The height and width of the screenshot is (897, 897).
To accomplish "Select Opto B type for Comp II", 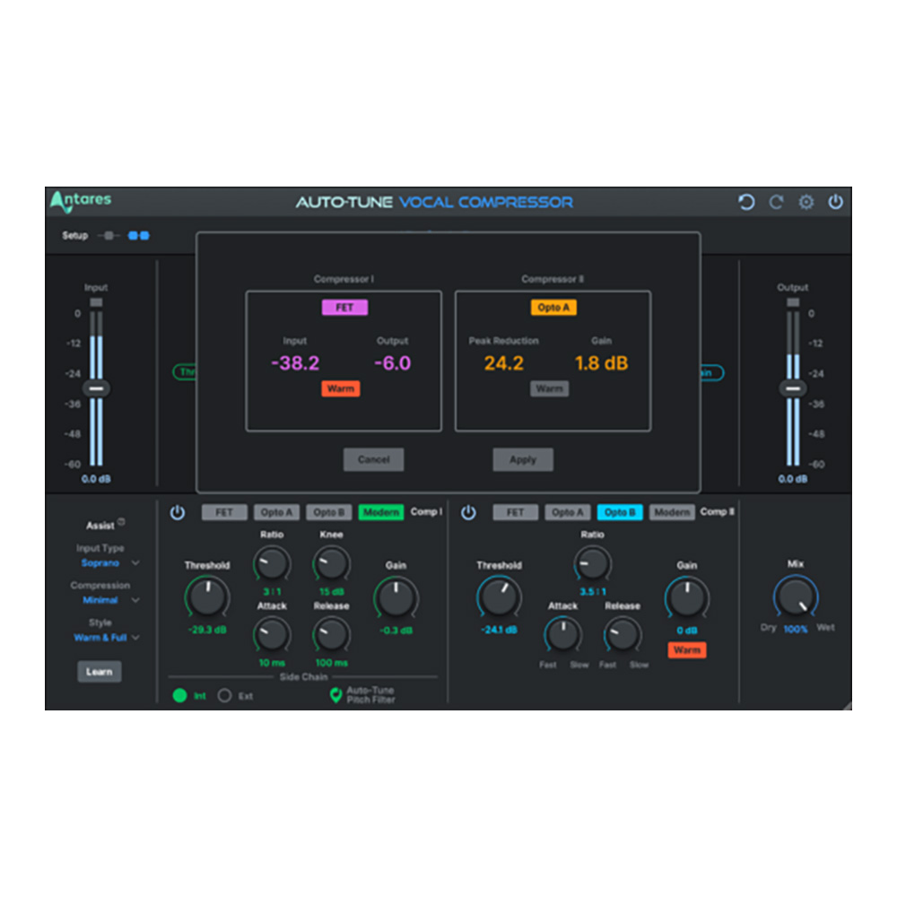I will (620, 512).
